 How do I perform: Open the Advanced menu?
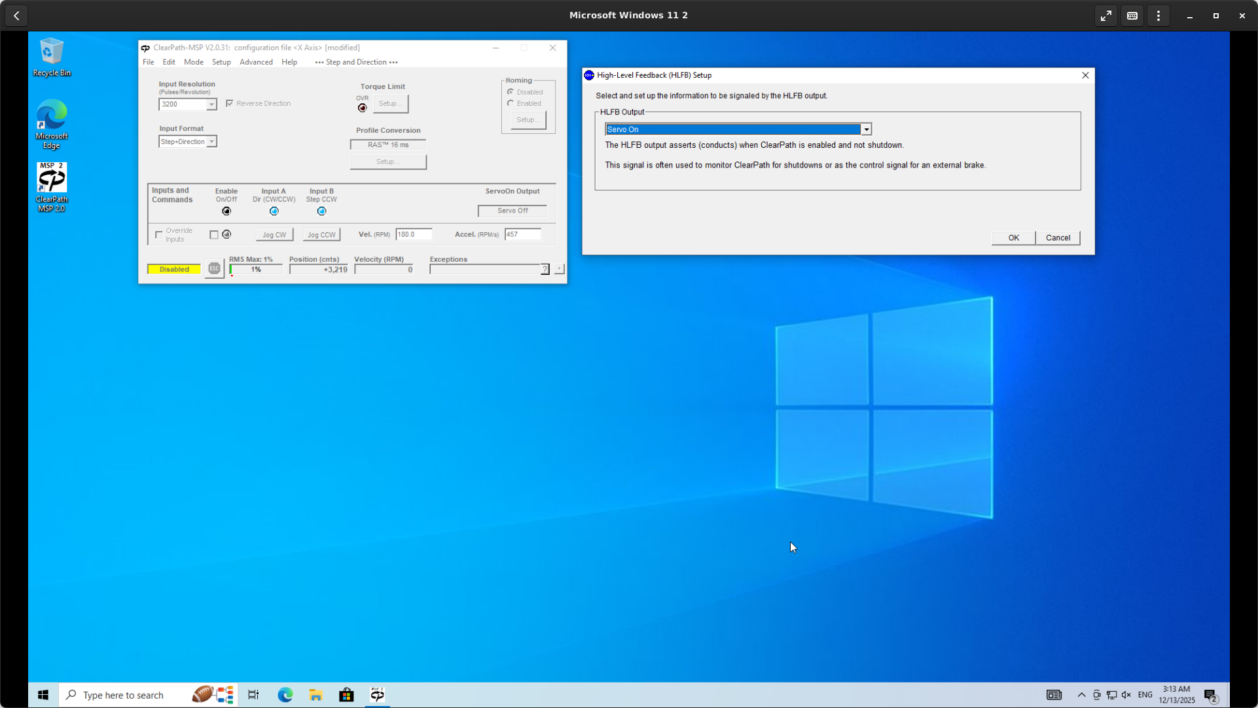click(x=256, y=62)
